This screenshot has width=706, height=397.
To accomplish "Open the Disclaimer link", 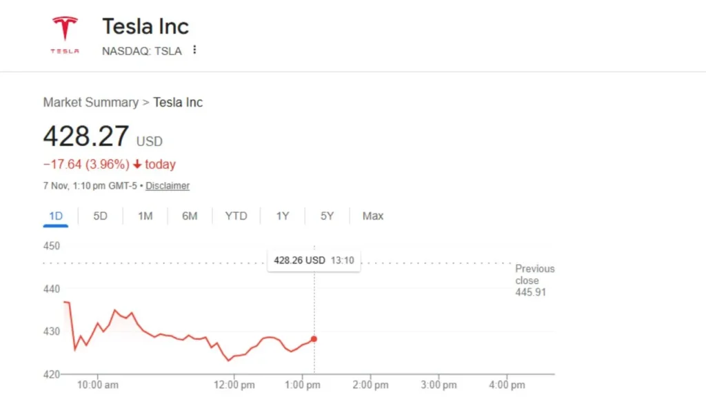I will click(168, 185).
